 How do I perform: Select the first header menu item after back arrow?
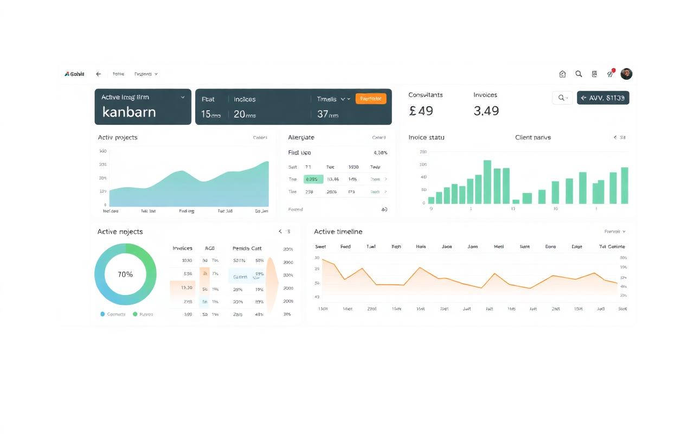pos(118,74)
